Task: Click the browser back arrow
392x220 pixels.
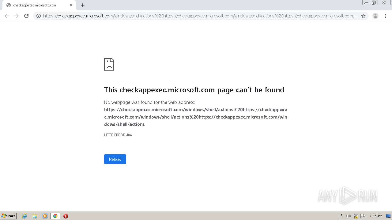Action: point(7,16)
